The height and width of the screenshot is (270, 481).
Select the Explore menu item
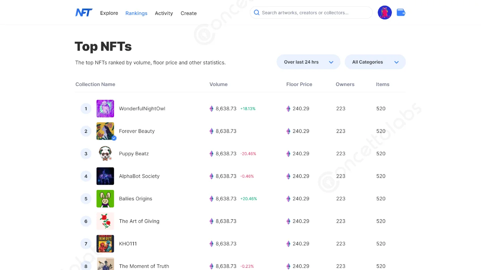[x=109, y=13]
